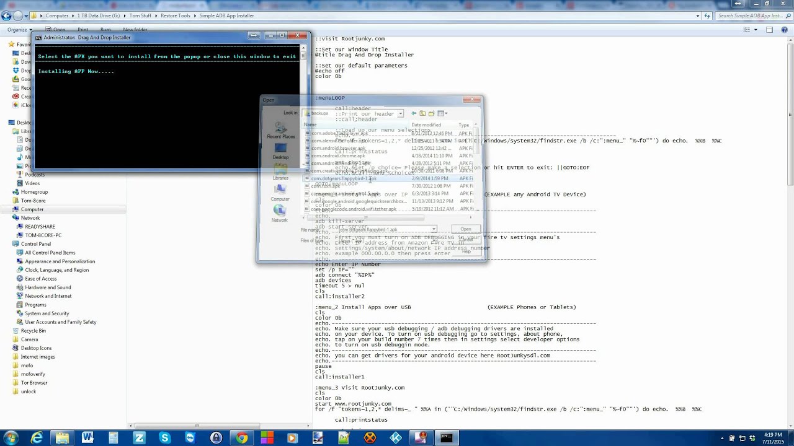Expand the File name dropdown arrow
The width and height of the screenshot is (794, 446).
[x=434, y=230]
